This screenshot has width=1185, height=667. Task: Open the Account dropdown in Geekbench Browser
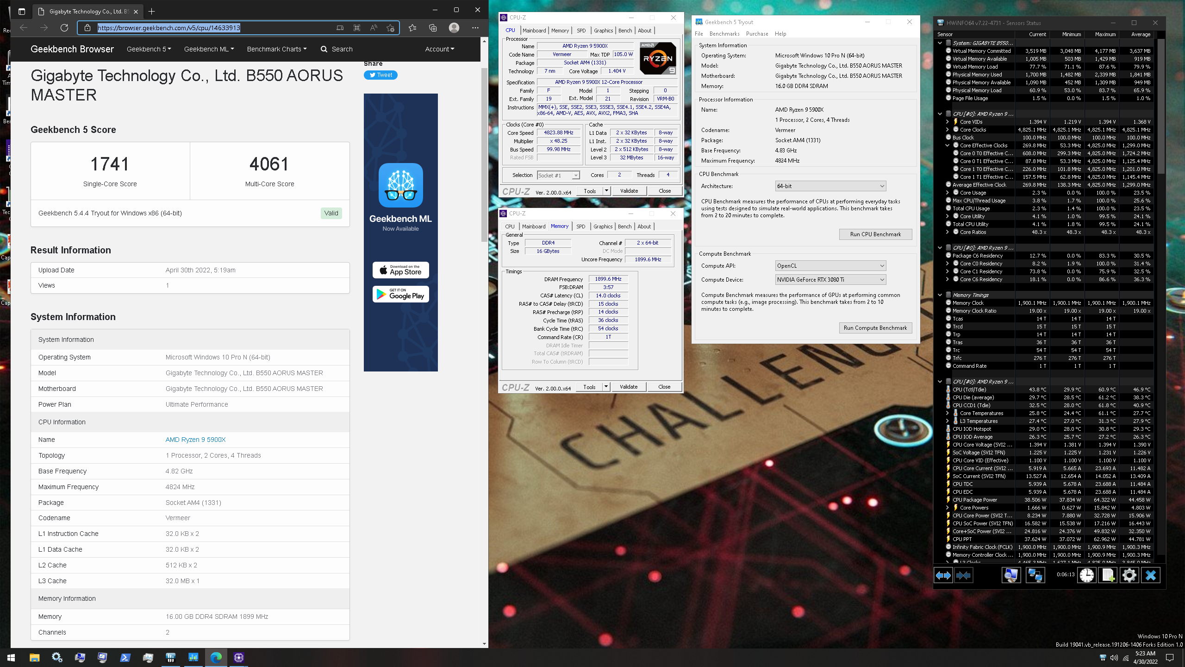pyautogui.click(x=440, y=49)
